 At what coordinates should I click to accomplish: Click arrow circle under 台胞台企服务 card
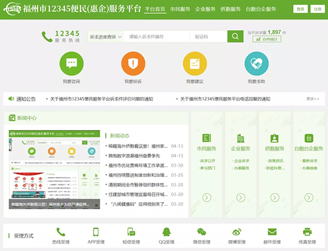(x=309, y=197)
